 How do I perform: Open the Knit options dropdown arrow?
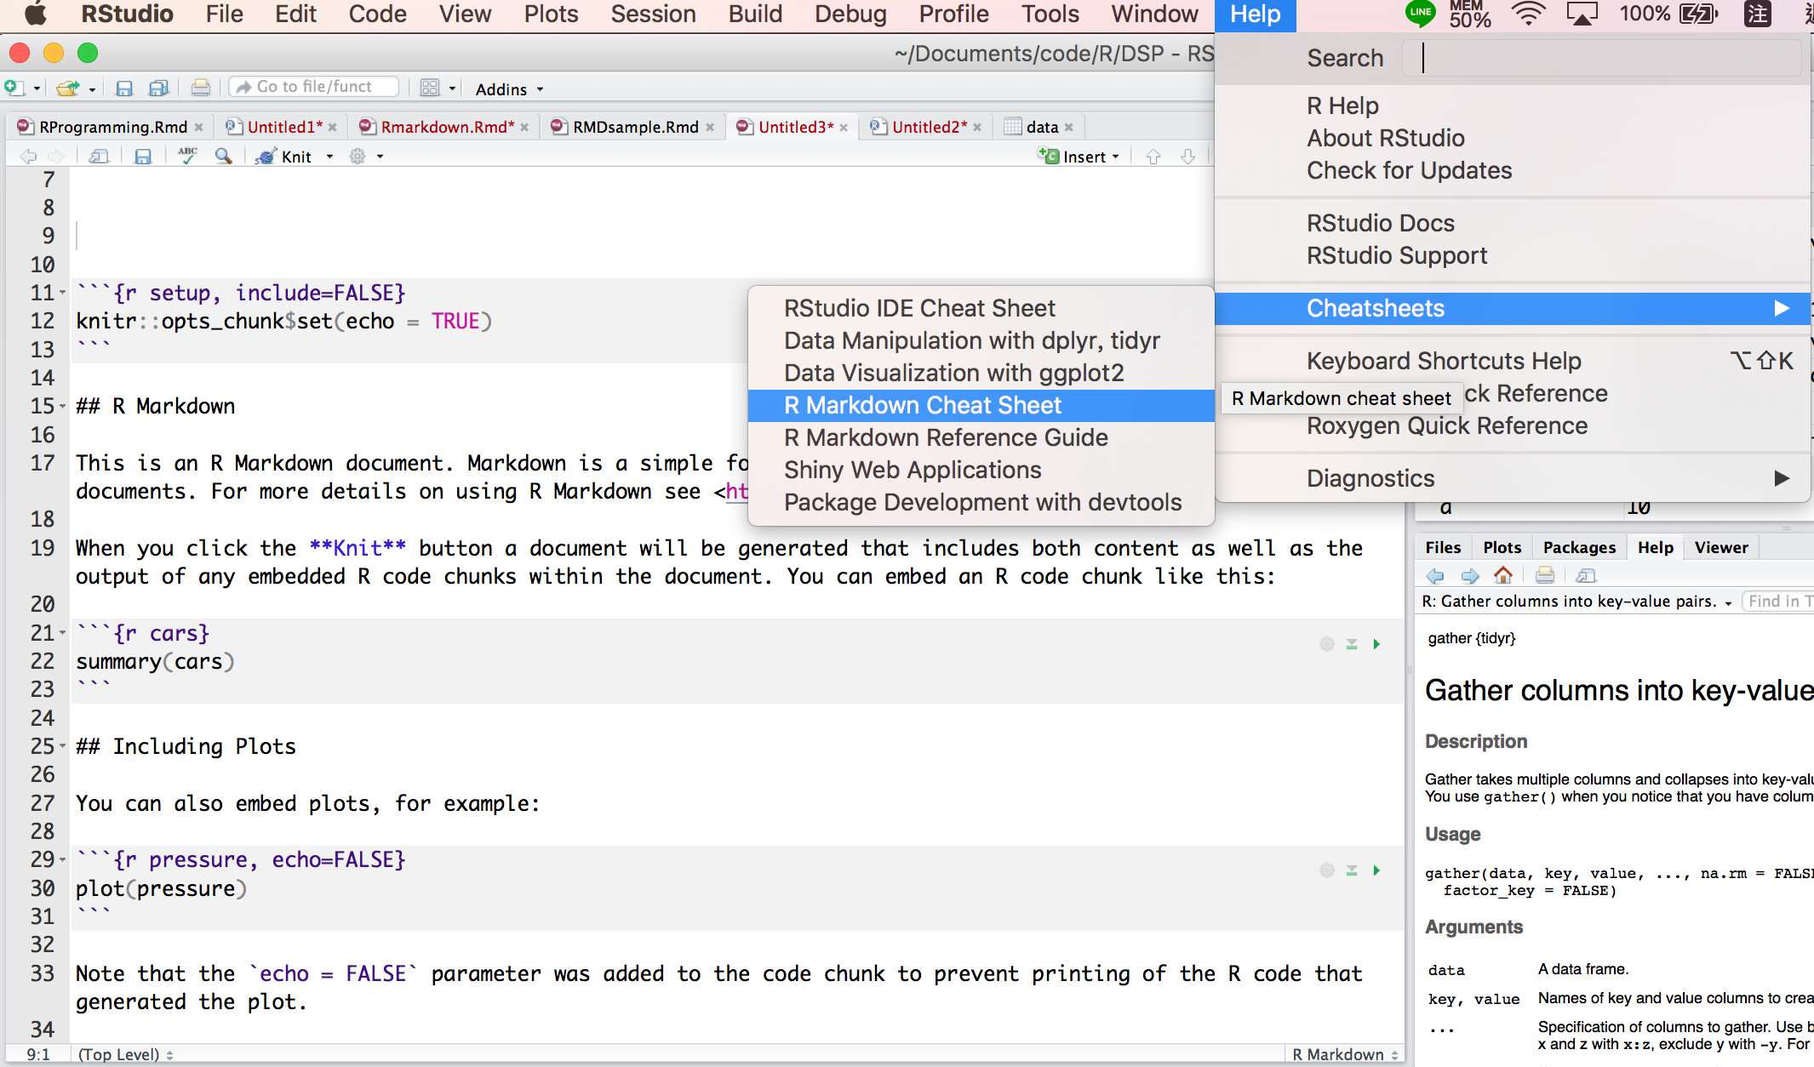tap(329, 157)
